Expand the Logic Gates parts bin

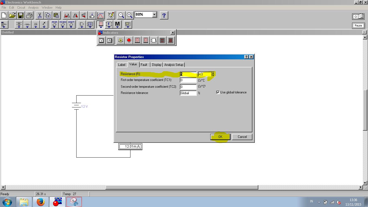click(82, 25)
